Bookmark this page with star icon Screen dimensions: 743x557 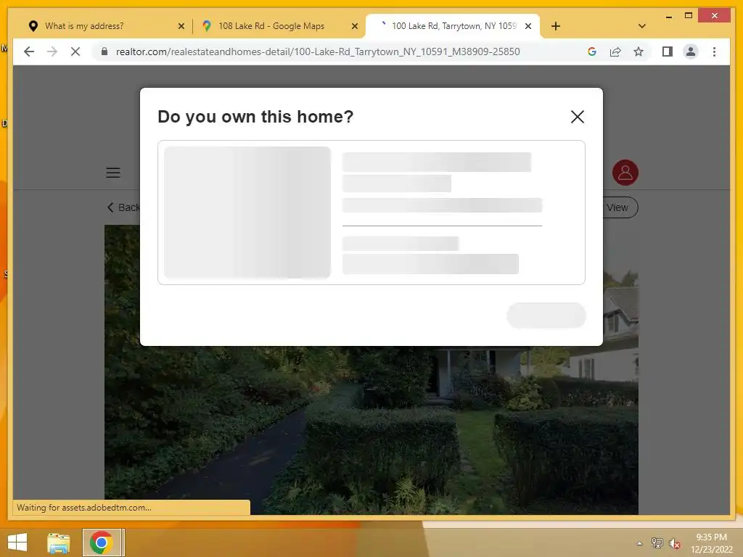pyautogui.click(x=639, y=51)
